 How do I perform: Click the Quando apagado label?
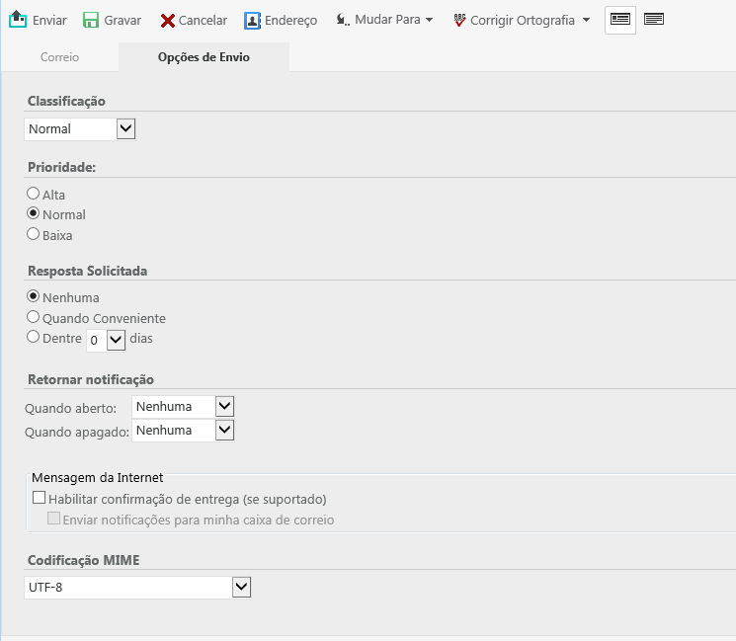(x=77, y=432)
